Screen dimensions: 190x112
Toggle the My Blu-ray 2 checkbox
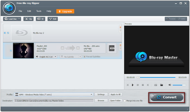(x=8, y=33)
